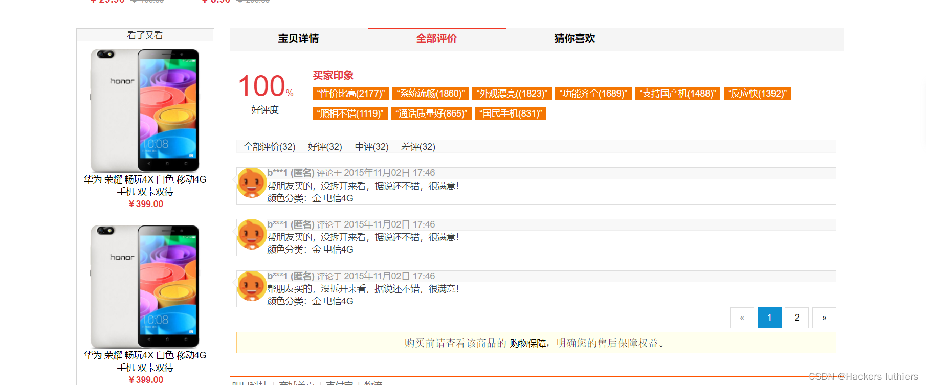
Task: Click the 性价比高(2177) impression tag
Action: click(x=351, y=94)
